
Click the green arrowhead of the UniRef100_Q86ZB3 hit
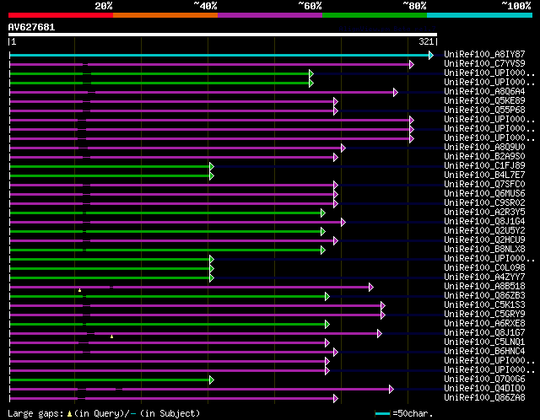[327, 296]
